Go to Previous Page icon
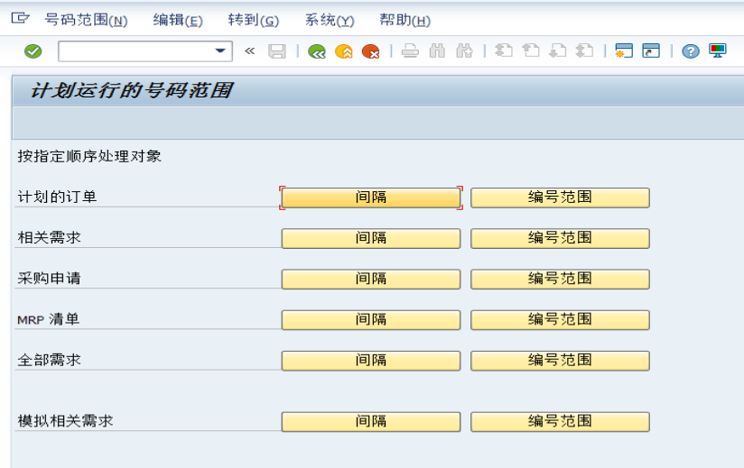 pos(531,50)
